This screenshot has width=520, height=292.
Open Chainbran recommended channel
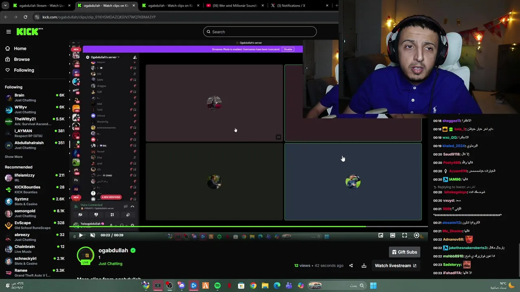click(35, 249)
